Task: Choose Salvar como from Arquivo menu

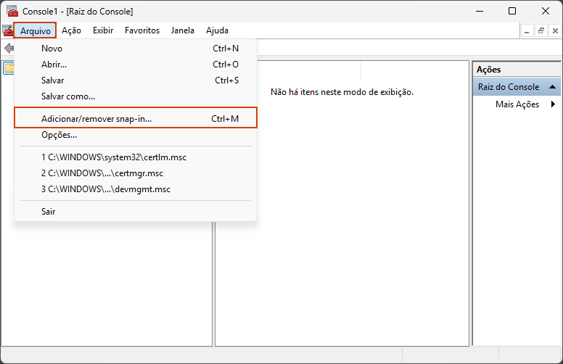Action: (68, 96)
